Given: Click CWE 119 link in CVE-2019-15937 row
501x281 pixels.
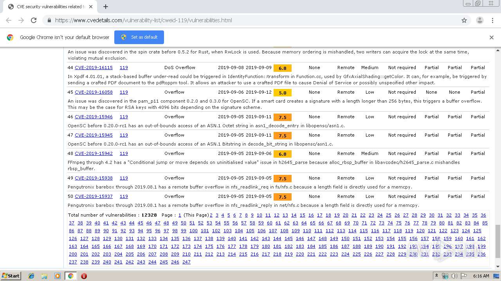Looking at the screenshot, I should tap(124, 196).
